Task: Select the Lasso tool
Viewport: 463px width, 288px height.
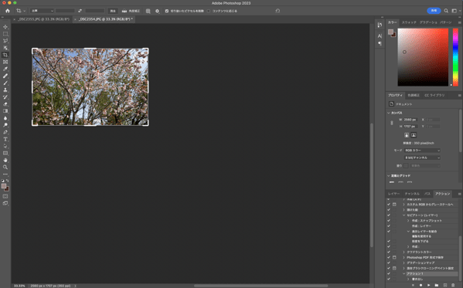Action: click(5, 41)
